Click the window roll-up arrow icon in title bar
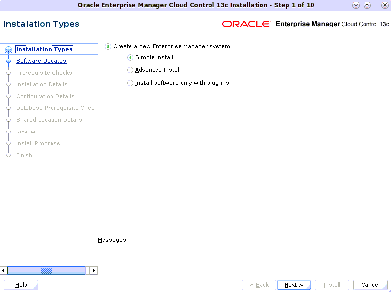 point(367,5)
